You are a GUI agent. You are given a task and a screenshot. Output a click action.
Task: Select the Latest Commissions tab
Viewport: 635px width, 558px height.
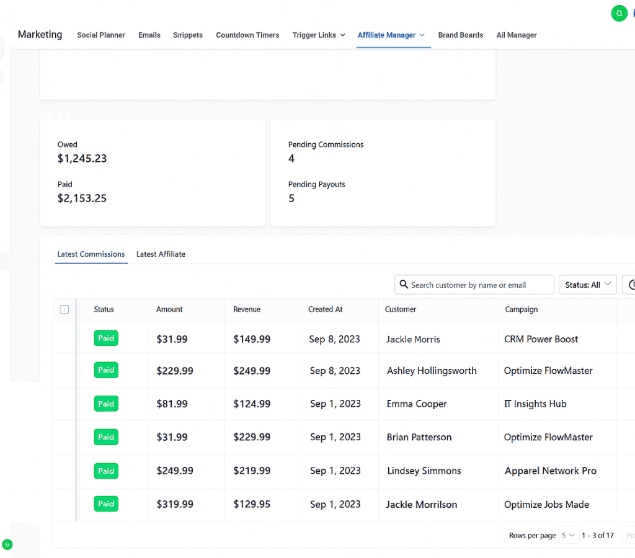coord(91,254)
